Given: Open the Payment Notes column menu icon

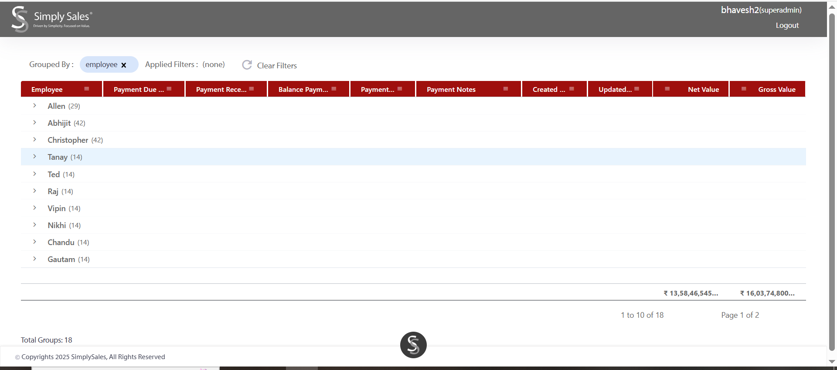Looking at the screenshot, I should click(x=506, y=89).
